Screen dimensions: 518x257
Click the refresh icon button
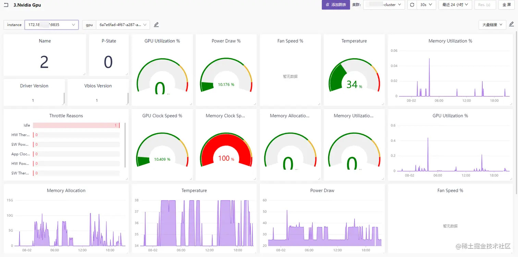(412, 5)
